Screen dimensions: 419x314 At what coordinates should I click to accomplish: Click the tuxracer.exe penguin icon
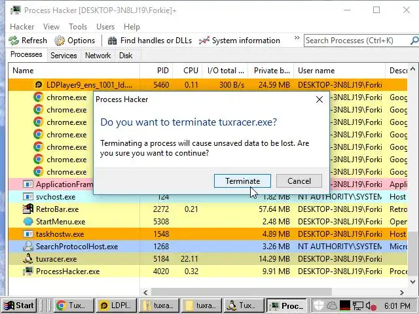click(28, 259)
